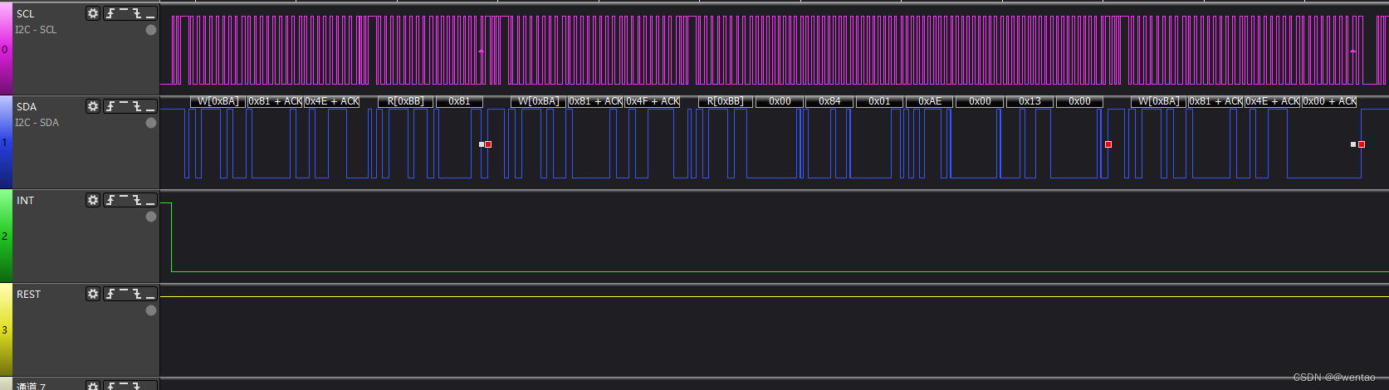Screen dimensions: 1389x390
Task: Set falling edge trigger on INT channel
Action: (x=137, y=200)
